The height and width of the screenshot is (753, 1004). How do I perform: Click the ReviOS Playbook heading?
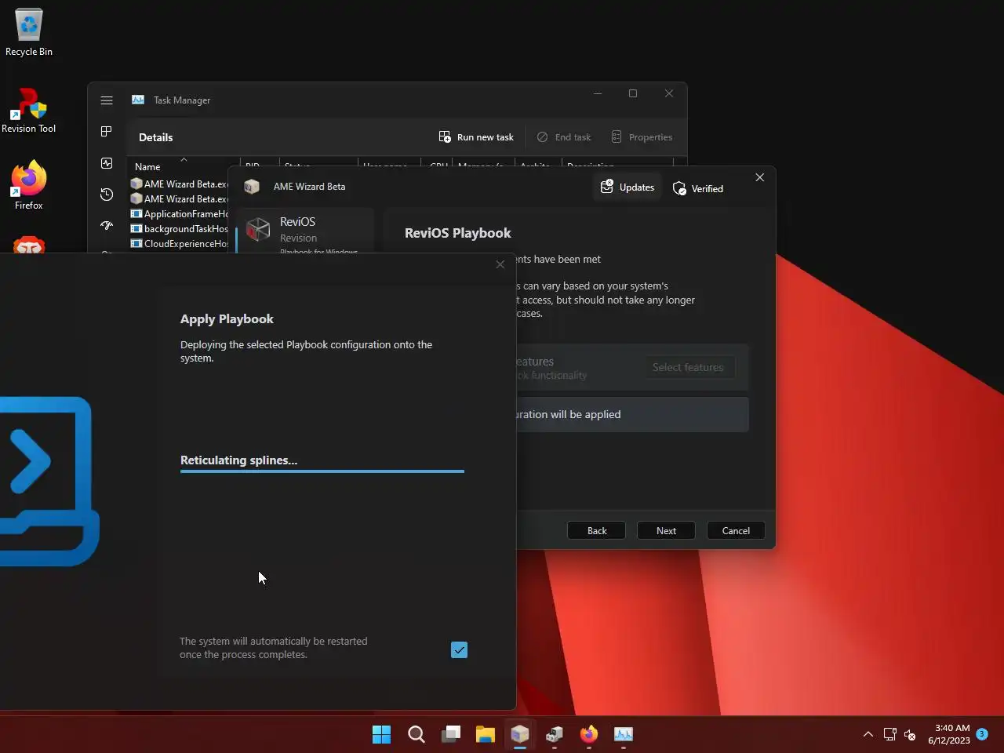click(x=457, y=233)
